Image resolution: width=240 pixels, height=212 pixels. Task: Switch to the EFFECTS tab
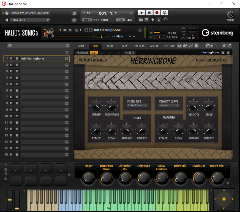[x=139, y=46]
